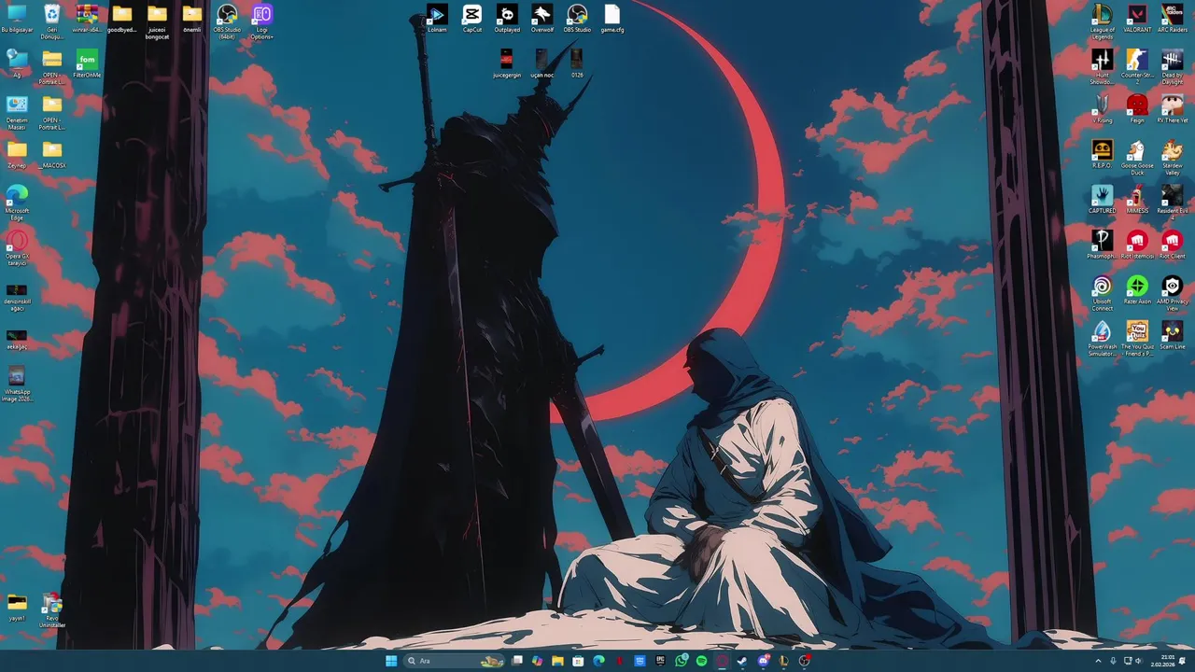Screen dimensions: 1195x672
Task: Select the MIMESIS desktop icon
Action: 1137,199
